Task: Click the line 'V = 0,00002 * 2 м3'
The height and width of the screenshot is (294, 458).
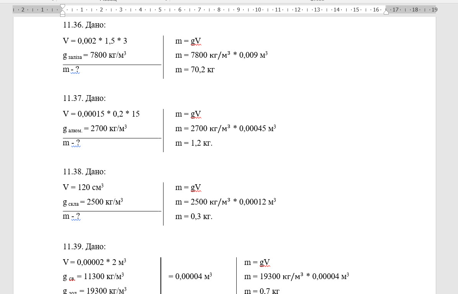Action: point(94,262)
